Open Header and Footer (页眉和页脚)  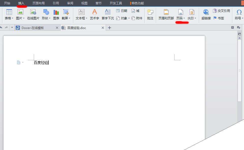[166, 14]
